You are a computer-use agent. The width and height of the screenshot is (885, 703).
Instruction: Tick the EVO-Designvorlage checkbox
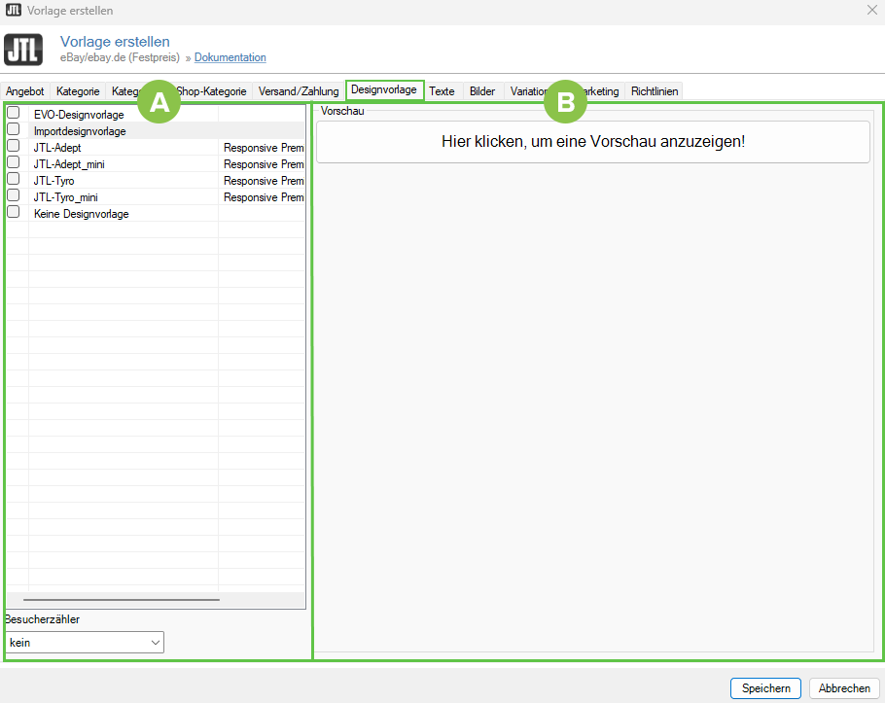click(14, 114)
